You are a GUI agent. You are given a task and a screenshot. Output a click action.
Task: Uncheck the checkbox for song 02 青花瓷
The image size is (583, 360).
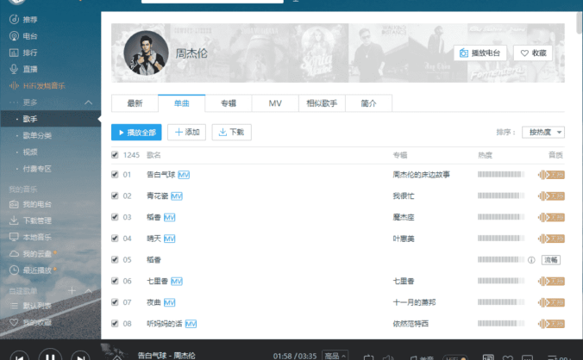pos(115,196)
